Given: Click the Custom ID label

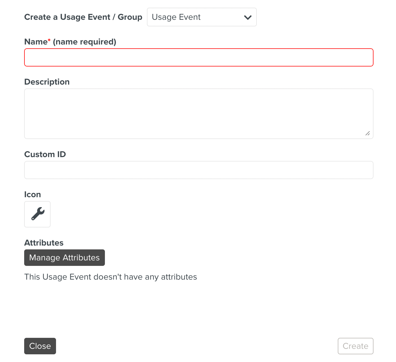Looking at the screenshot, I should [x=45, y=154].
